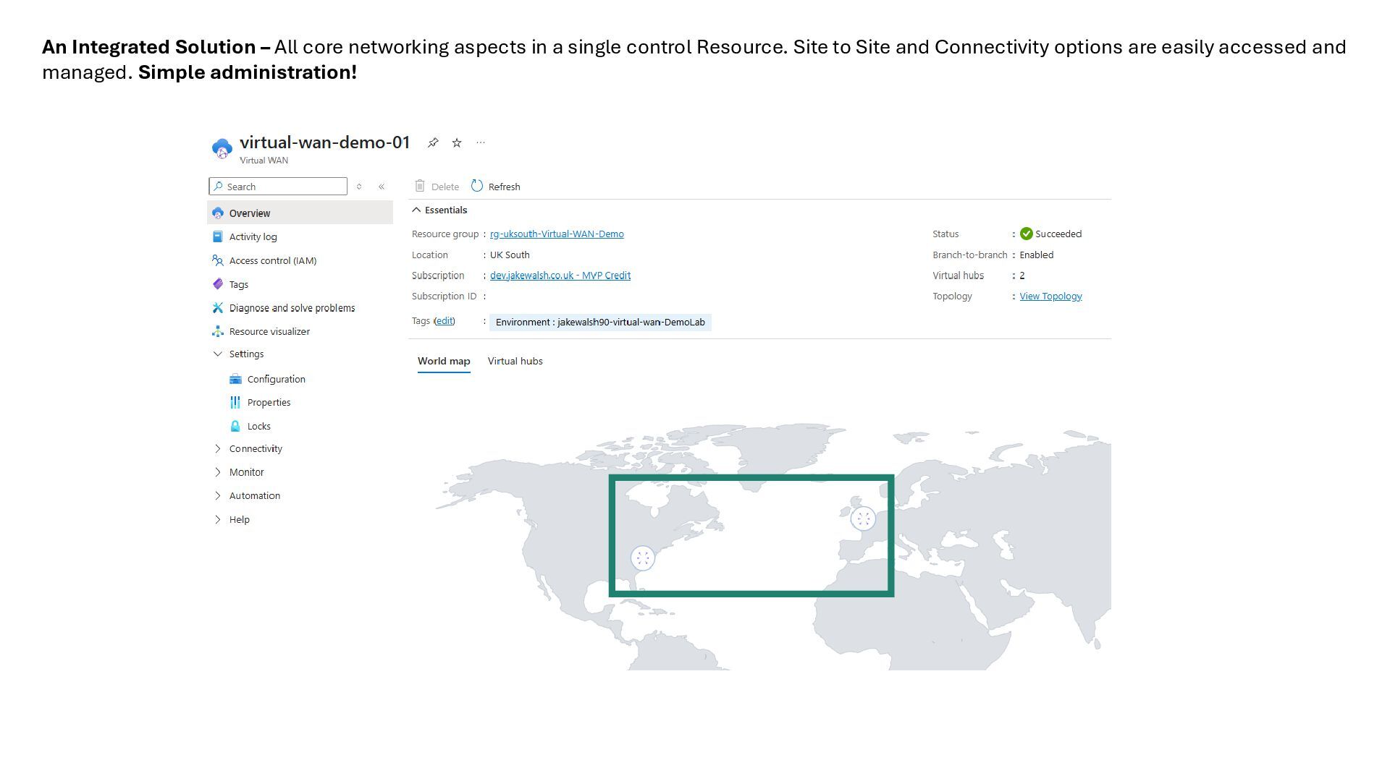Viewport: 1390px width, 781px height.
Task: Click the Diagnose and solve problems wrench icon
Action: 218,308
